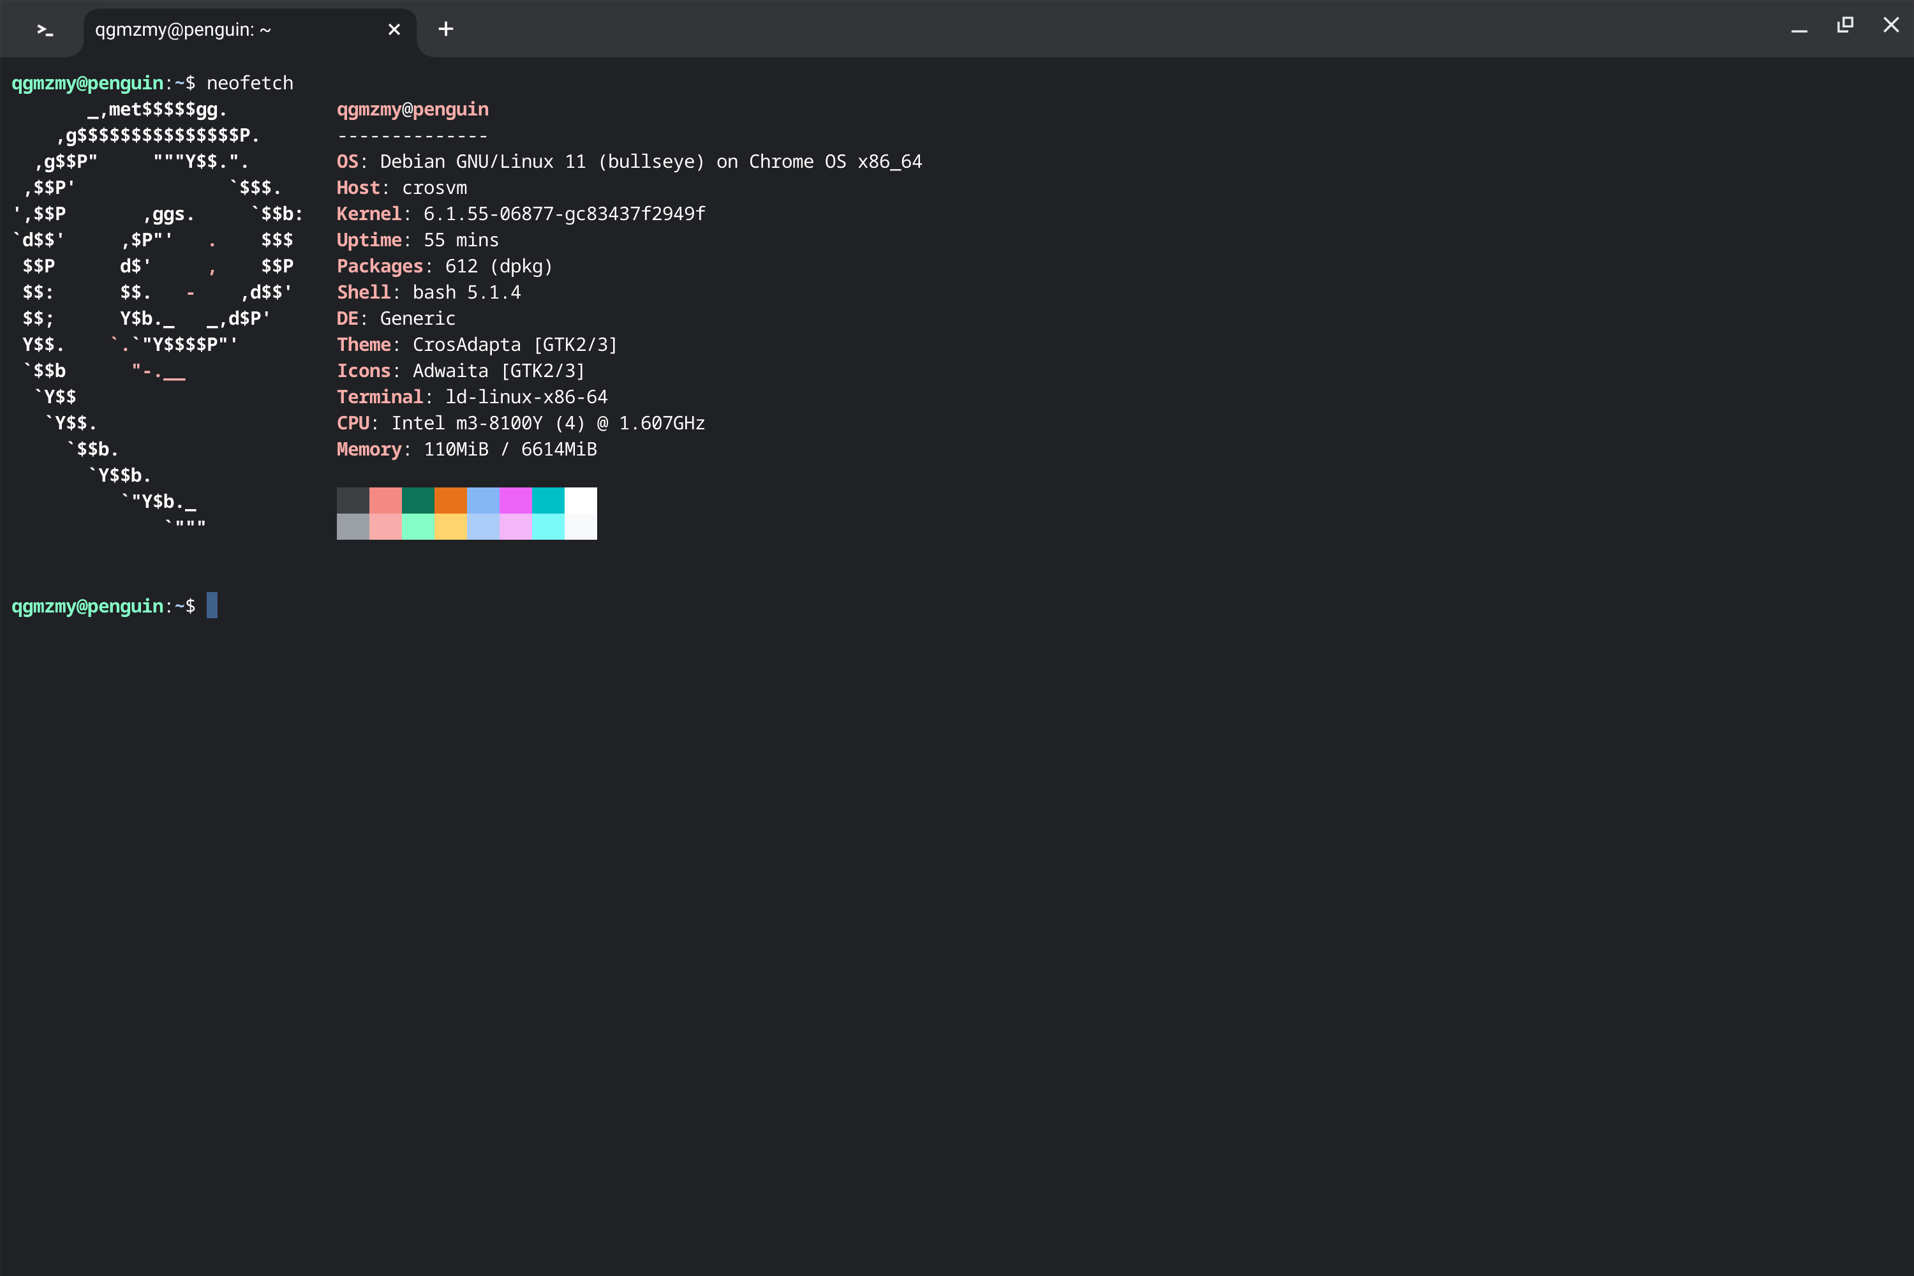
Task: Click the Packages value '612 (dpkg)'
Action: point(499,266)
